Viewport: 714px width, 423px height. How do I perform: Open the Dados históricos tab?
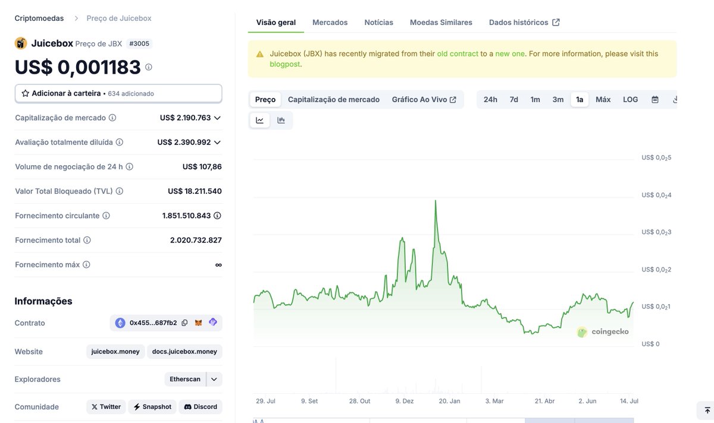coord(524,23)
